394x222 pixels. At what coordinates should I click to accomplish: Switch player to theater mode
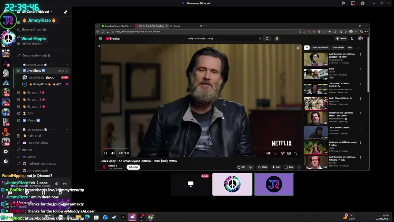(x=289, y=153)
